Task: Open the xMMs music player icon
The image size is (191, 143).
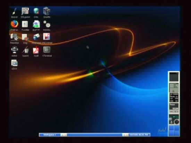Action: pyautogui.click(x=14, y=50)
